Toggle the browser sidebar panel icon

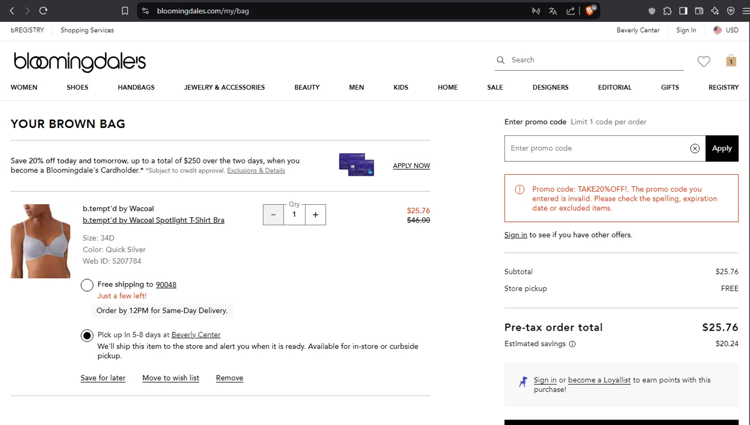pos(683,10)
